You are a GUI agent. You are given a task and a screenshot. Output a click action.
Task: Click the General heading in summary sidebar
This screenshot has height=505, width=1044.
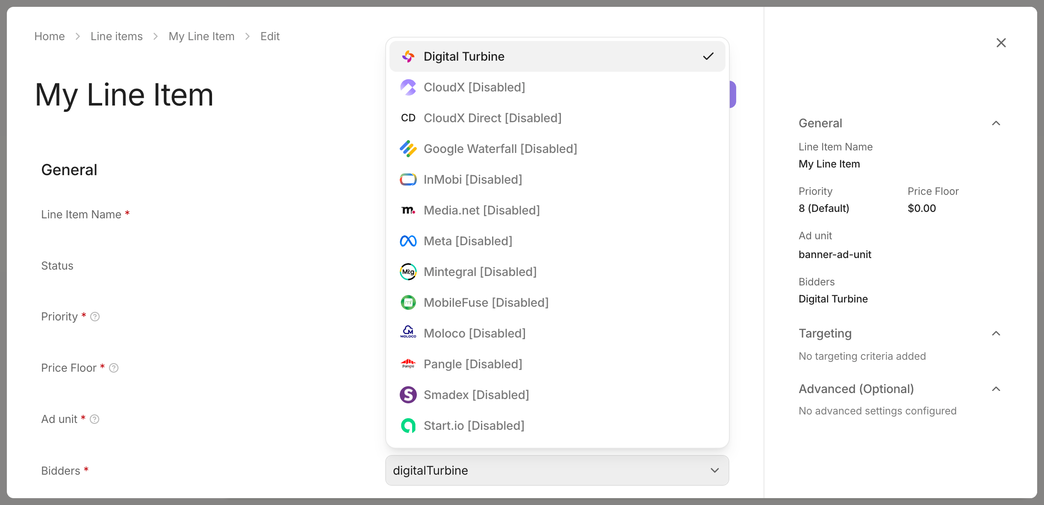click(820, 123)
